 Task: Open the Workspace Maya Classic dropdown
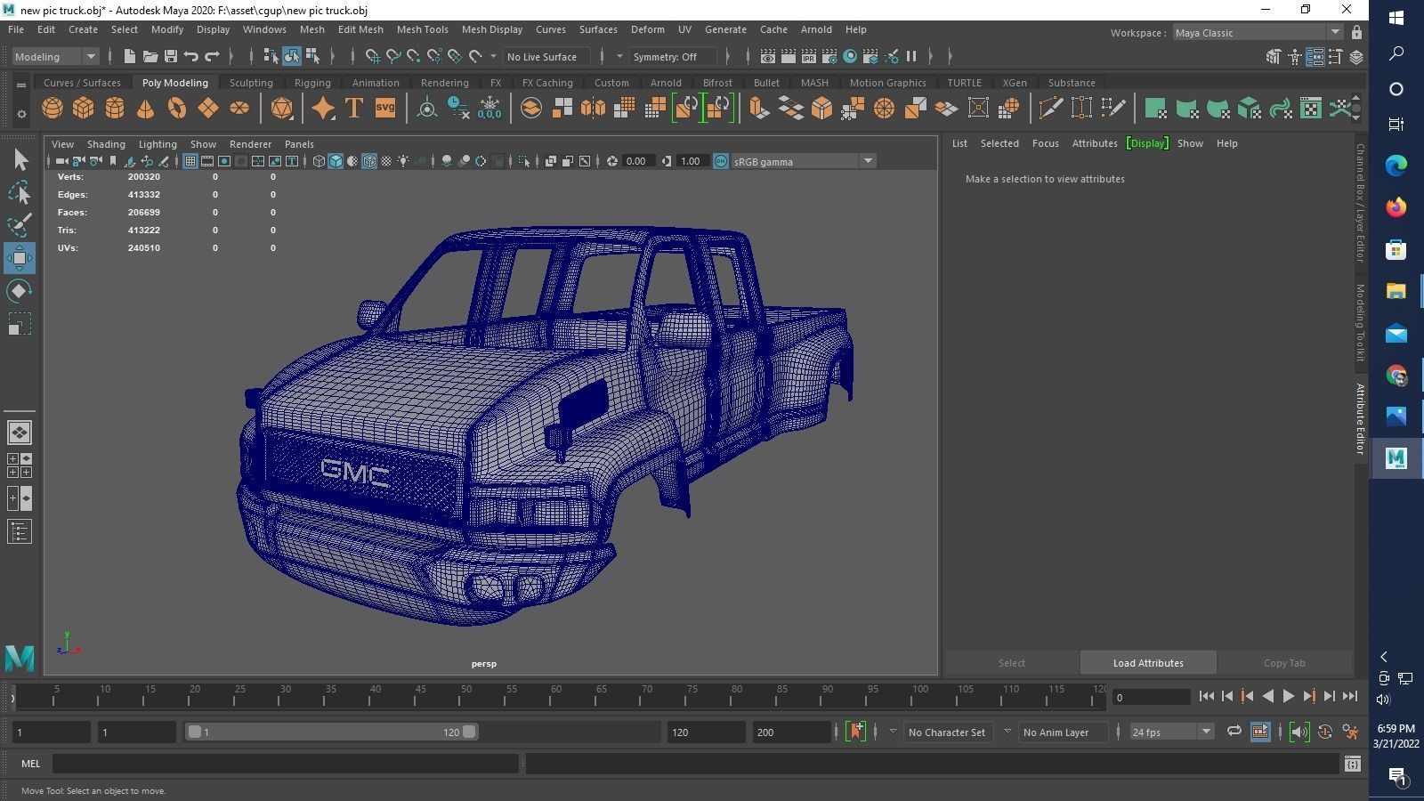pyautogui.click(x=1258, y=33)
